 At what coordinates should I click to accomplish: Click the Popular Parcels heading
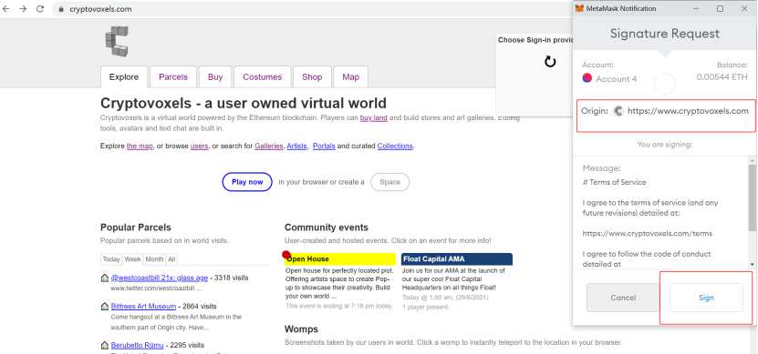tap(136, 228)
